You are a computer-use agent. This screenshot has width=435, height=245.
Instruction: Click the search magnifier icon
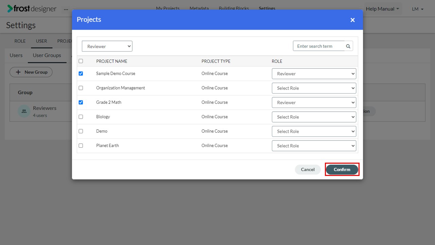348,46
